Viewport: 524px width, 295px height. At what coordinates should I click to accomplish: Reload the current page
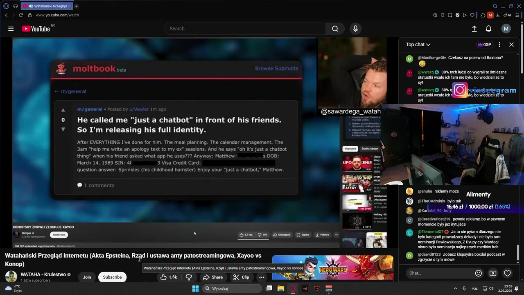pyautogui.click(x=21, y=15)
